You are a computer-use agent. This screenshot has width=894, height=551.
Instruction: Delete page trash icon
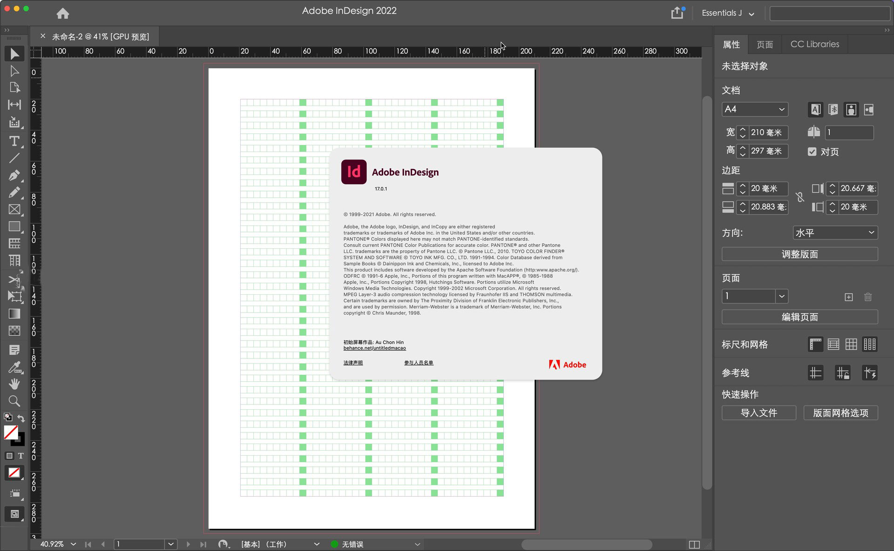pos(868,297)
